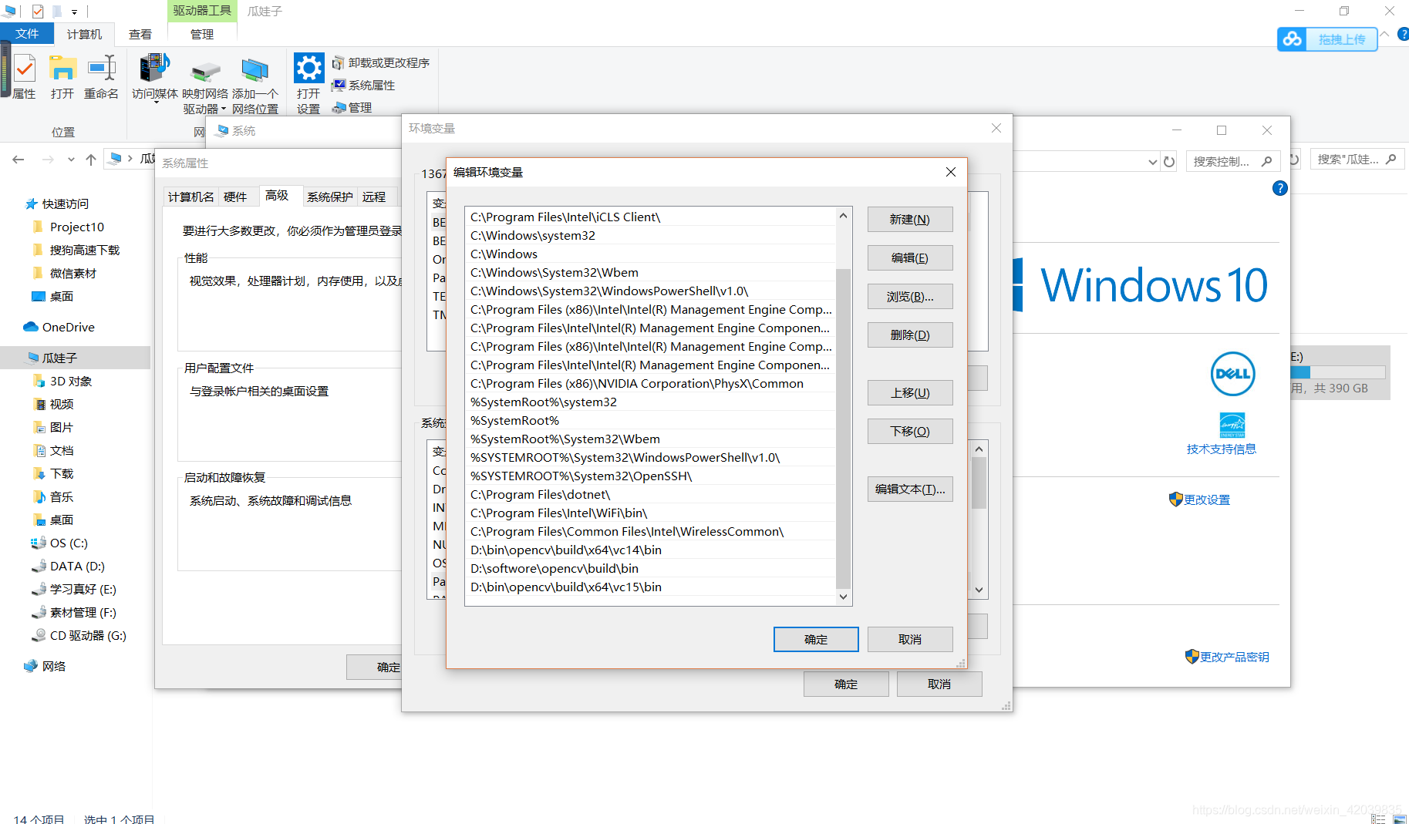This screenshot has height=824, width=1409.
Task: Click the Move Down (O) button
Action: (x=910, y=432)
